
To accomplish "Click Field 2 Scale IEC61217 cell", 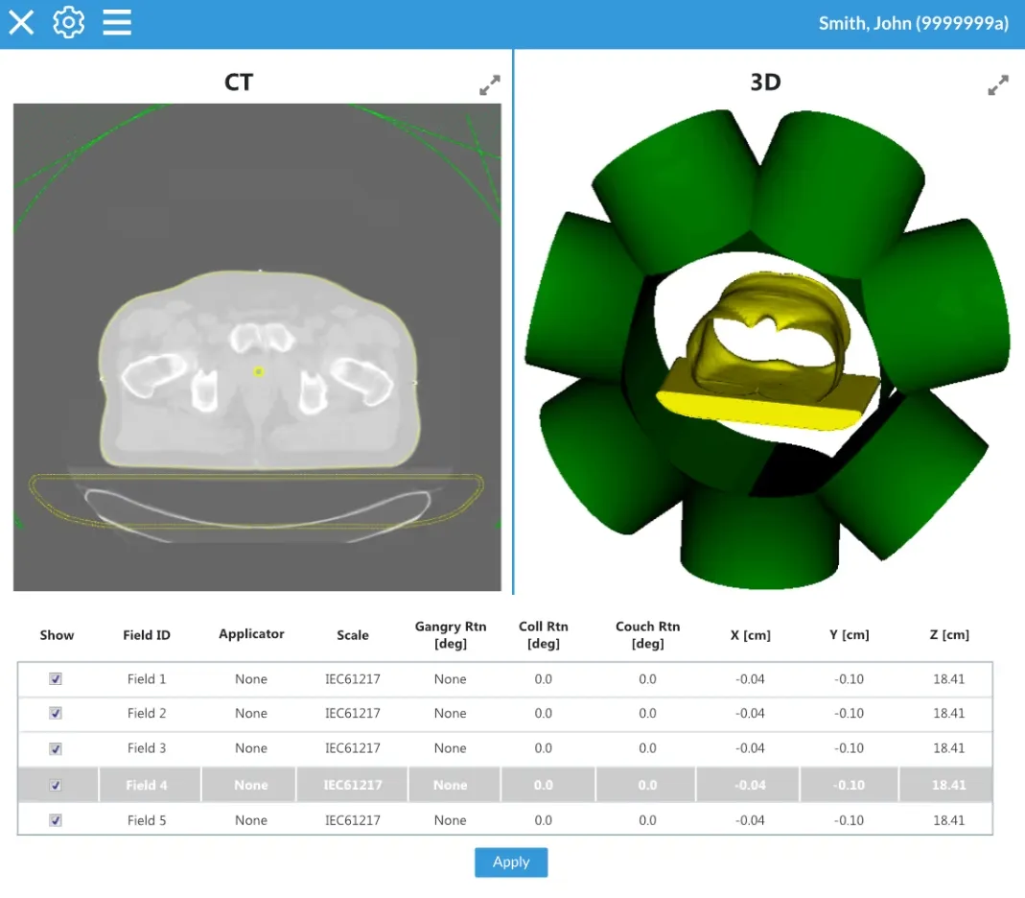I will pyautogui.click(x=352, y=713).
